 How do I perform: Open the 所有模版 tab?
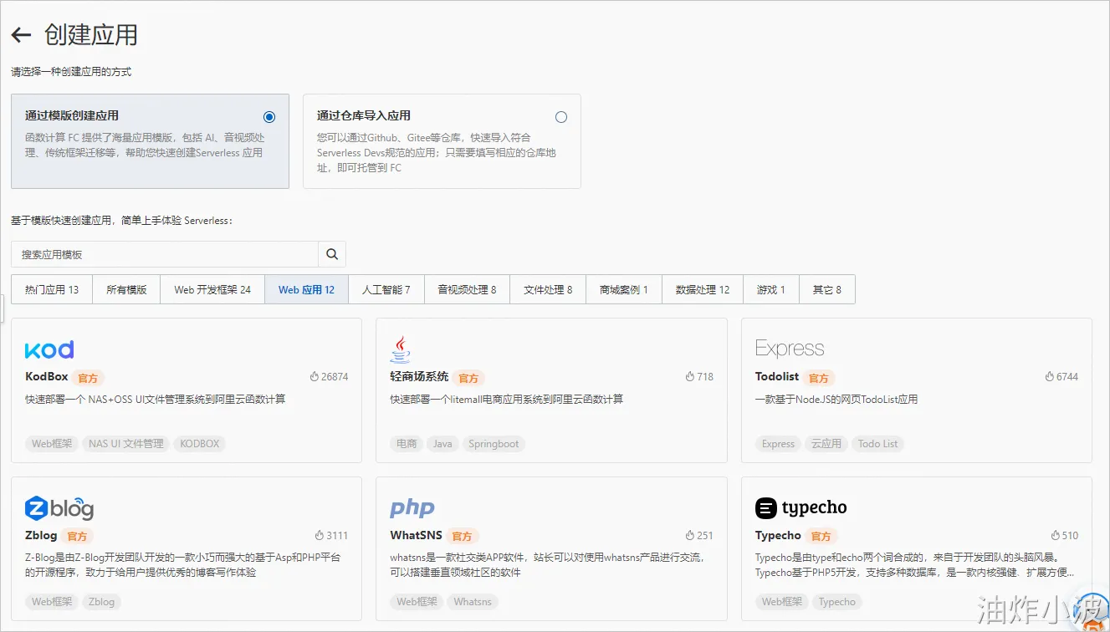point(126,290)
